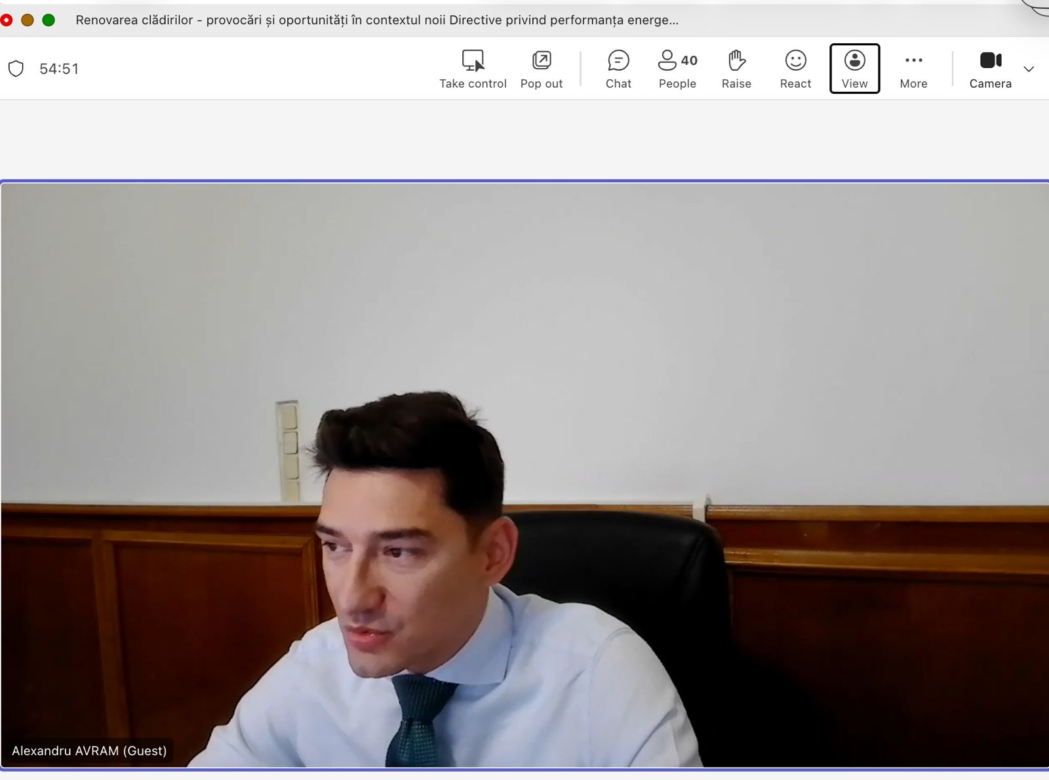Screen dimensions: 1049x780
Task: Click the 54:51 meeting timer
Action: (x=59, y=69)
